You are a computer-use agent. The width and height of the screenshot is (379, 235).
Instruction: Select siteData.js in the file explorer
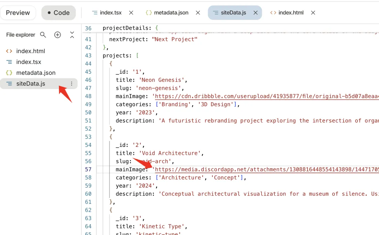(x=31, y=84)
